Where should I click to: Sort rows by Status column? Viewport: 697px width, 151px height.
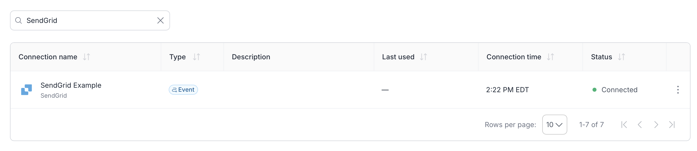click(621, 57)
